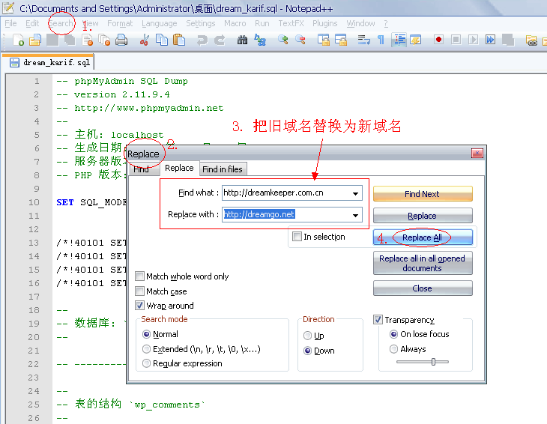Click the Open file folder icon
Viewport: 547px width, 424px height.
(x=35, y=40)
